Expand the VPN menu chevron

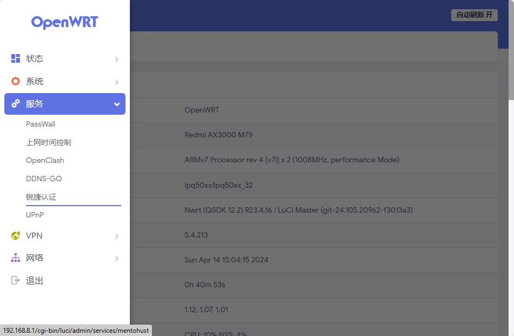117,236
